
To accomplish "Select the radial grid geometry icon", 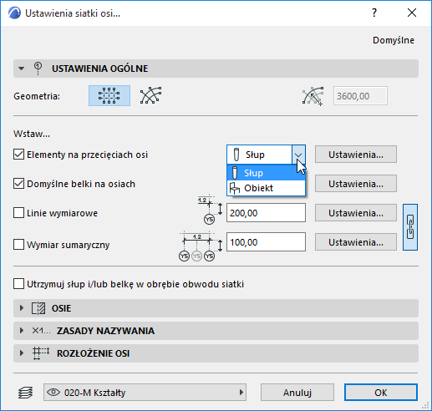I will (150, 95).
